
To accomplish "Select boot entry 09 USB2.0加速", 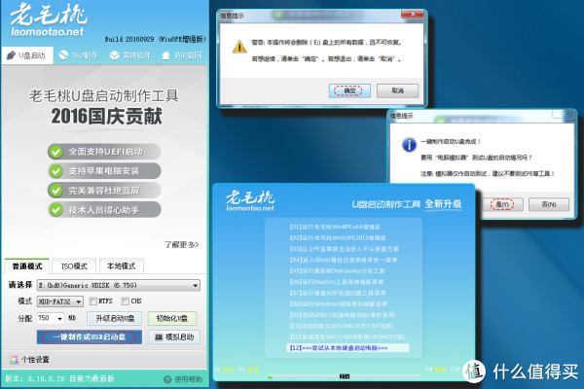I will point(343,315).
